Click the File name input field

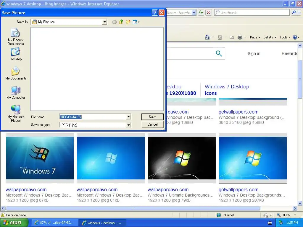93,117
